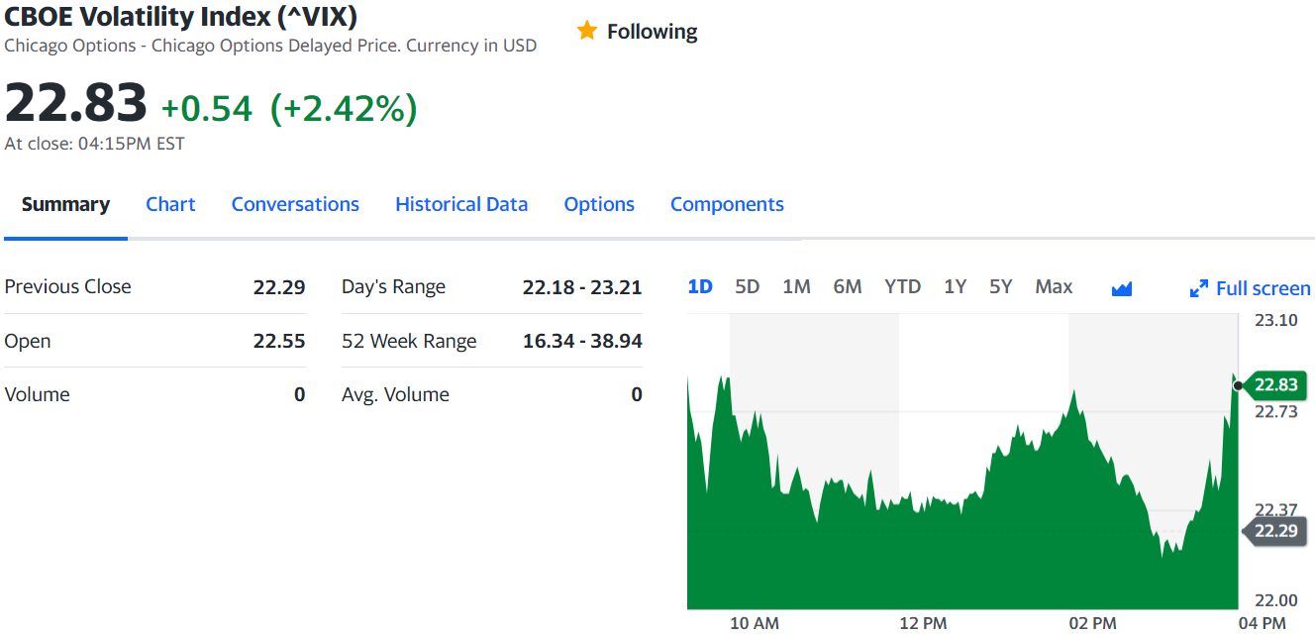The width and height of the screenshot is (1315, 636).
Task: Open the Conversations tab
Action: [x=295, y=204]
